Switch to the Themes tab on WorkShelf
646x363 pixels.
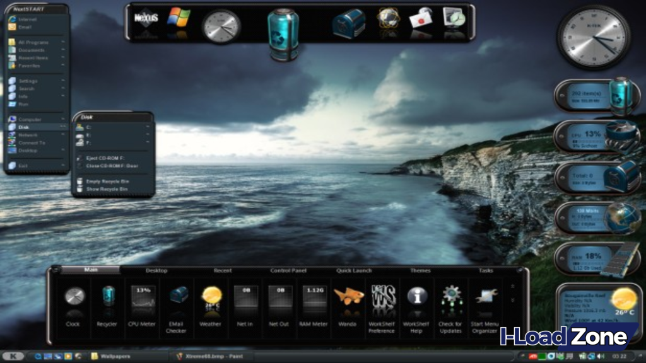point(420,270)
